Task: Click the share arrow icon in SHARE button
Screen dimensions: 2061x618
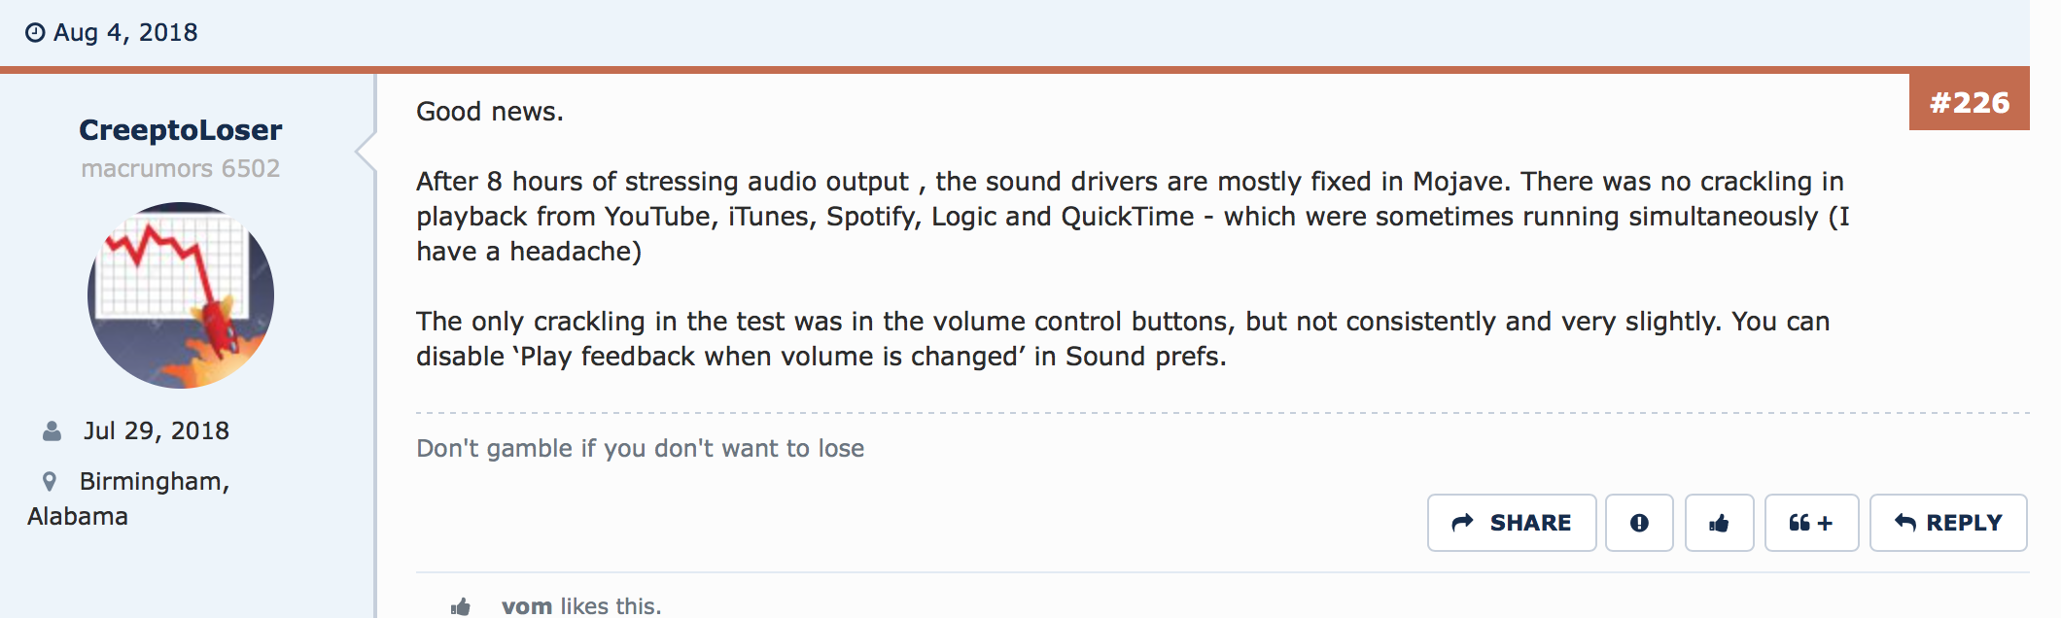Action: click(1462, 523)
